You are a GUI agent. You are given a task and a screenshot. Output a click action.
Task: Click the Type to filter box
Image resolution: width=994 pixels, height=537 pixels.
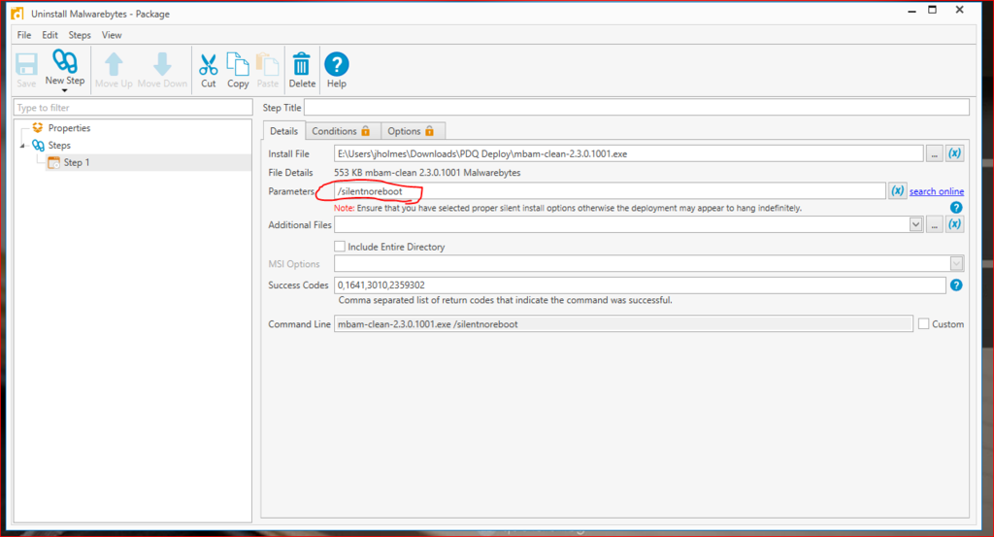(133, 108)
